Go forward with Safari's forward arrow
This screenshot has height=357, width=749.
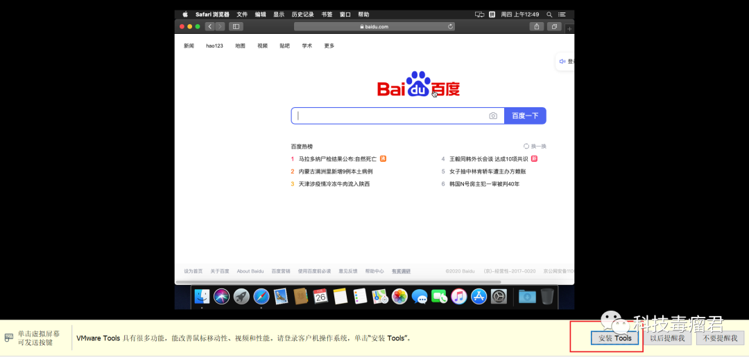pos(220,27)
